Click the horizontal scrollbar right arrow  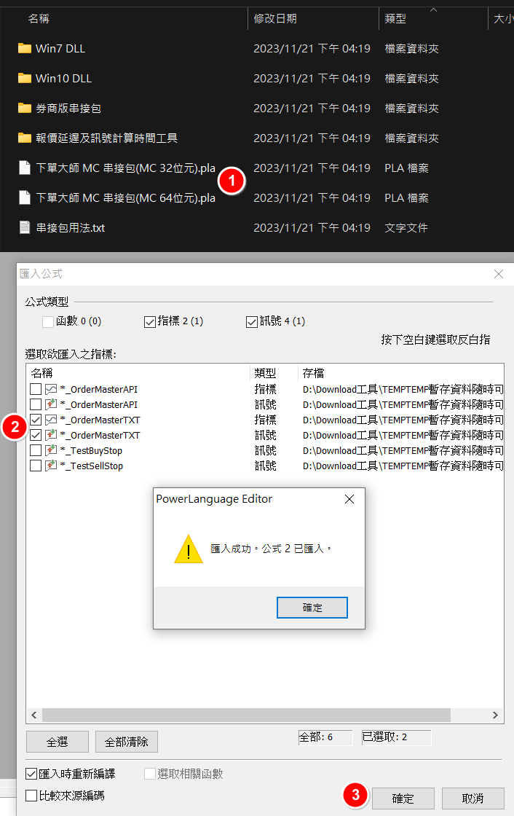point(495,715)
